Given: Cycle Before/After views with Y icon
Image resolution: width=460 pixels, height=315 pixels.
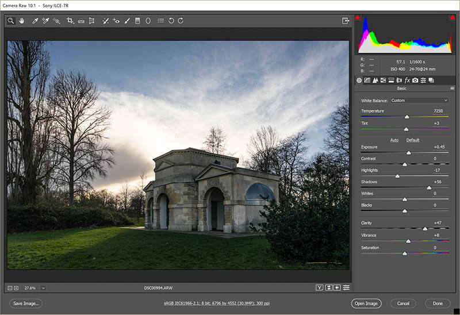Looking at the screenshot, I should point(320,288).
